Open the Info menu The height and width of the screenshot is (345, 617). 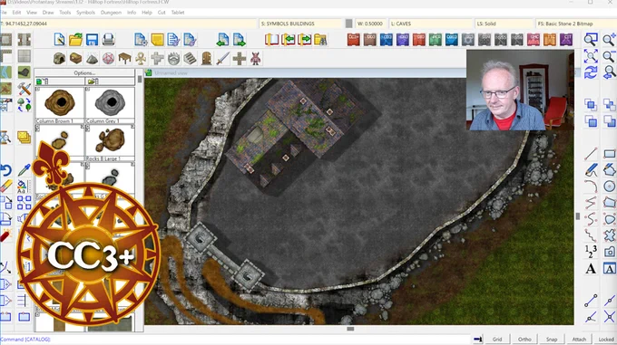[x=132, y=13]
